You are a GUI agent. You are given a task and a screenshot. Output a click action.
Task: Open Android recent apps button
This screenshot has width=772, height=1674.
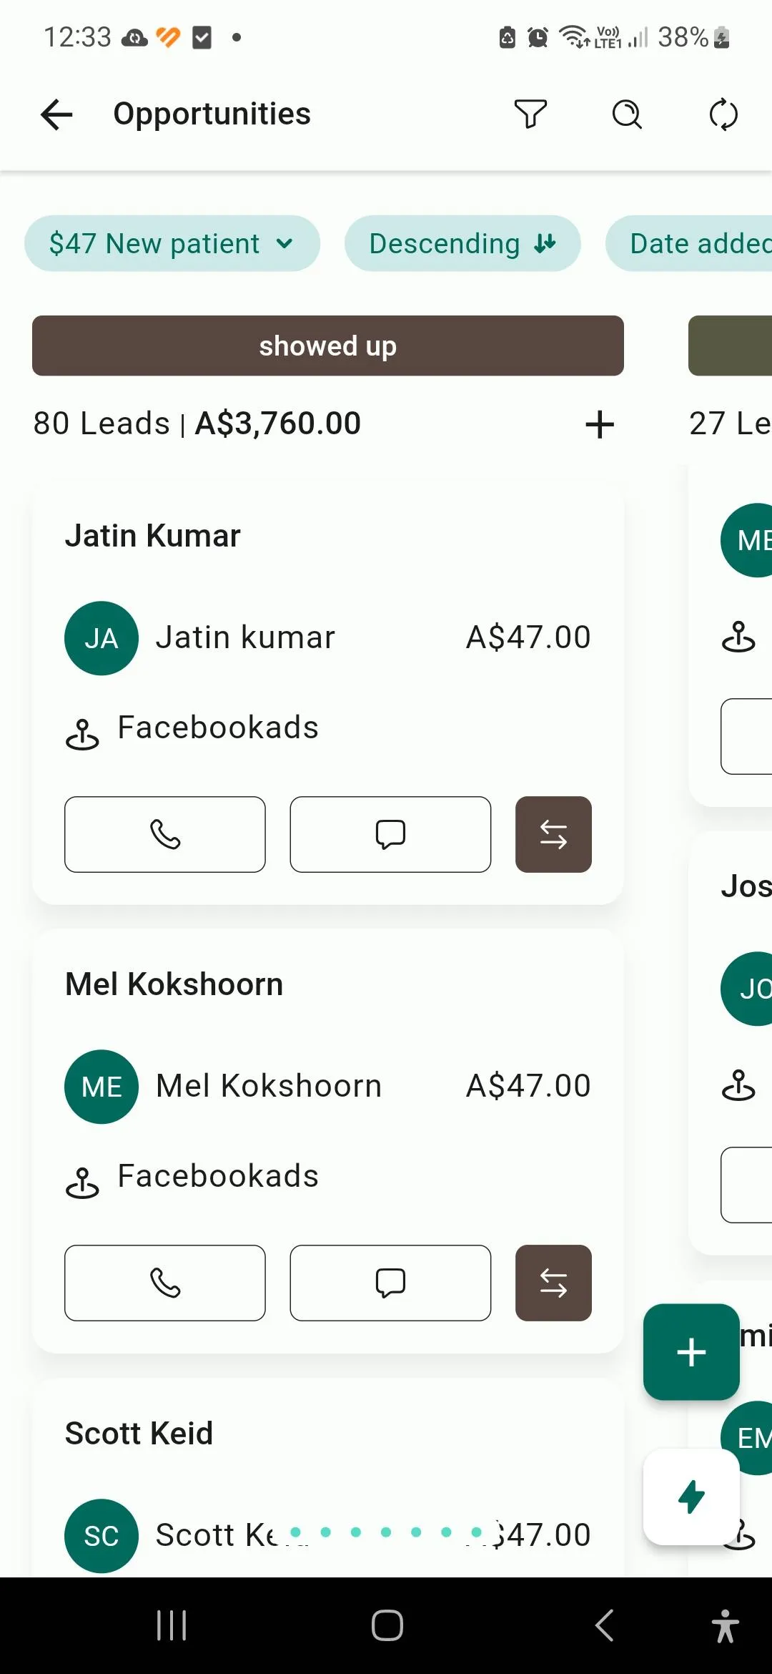172,1625
